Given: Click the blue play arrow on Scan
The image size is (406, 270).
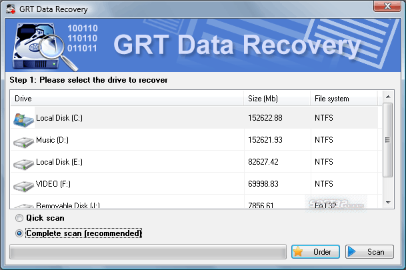Looking at the screenshot, I should coord(351,251).
